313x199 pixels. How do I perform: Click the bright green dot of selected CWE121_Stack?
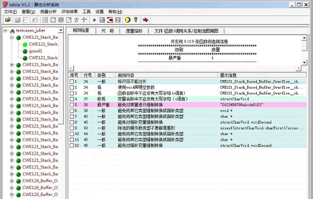[x=25, y=44]
